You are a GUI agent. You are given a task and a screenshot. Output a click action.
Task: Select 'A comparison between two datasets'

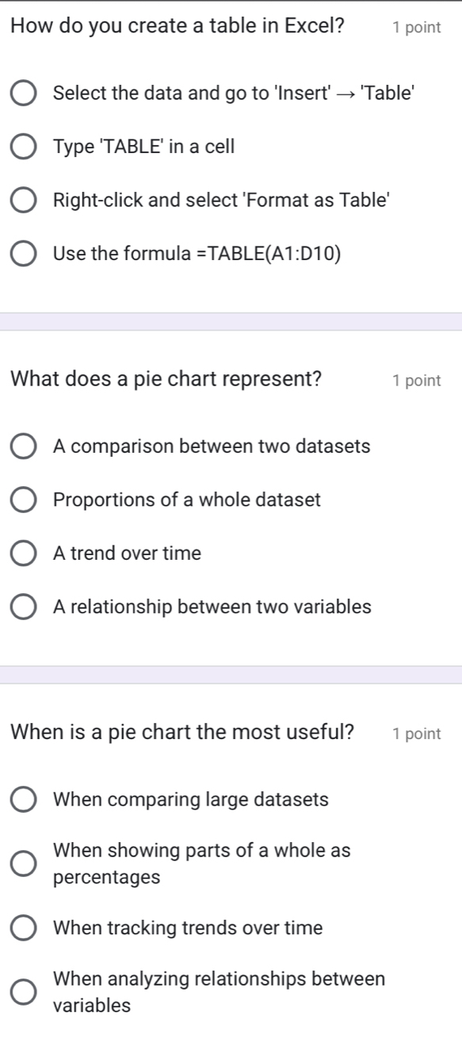[23, 446]
